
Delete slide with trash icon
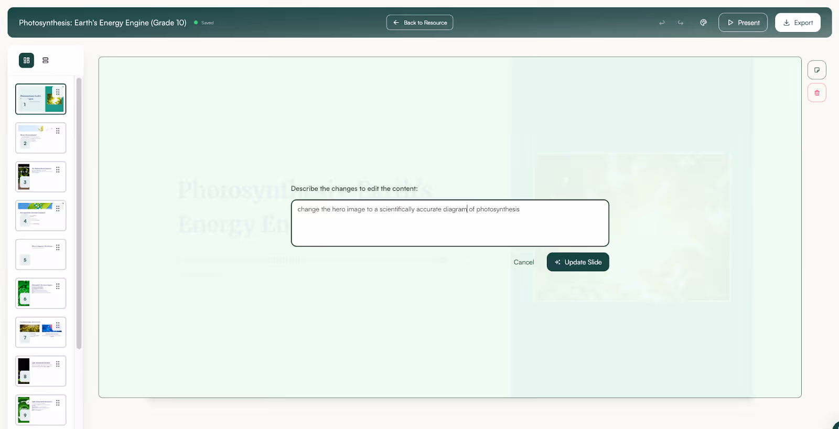[816, 93]
